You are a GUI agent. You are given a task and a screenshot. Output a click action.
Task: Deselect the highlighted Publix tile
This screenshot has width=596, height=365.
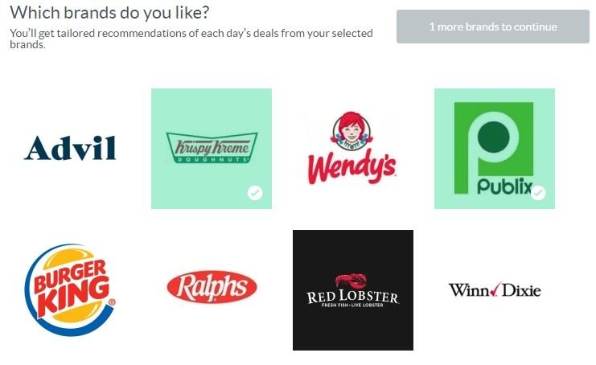click(x=495, y=149)
